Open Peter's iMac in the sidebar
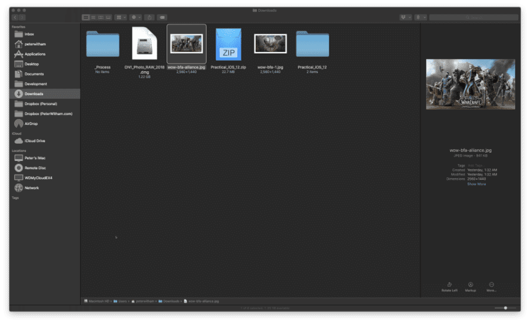 tap(45, 158)
